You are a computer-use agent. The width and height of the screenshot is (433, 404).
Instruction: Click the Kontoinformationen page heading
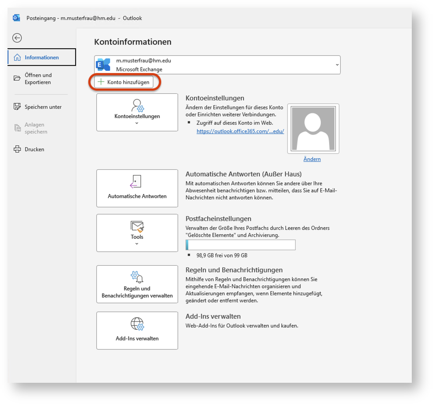(133, 42)
